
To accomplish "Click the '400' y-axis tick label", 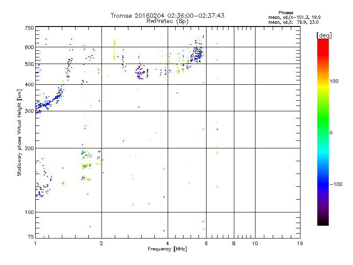I will 29,84.
